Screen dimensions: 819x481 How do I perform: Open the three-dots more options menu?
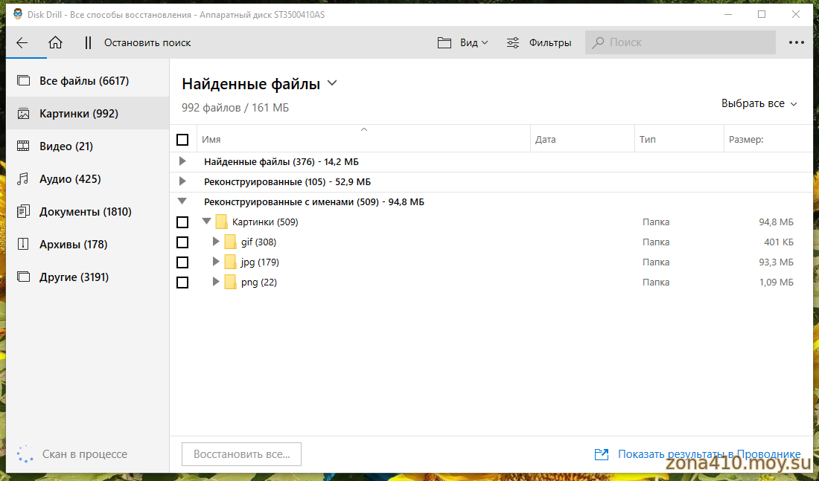[797, 43]
